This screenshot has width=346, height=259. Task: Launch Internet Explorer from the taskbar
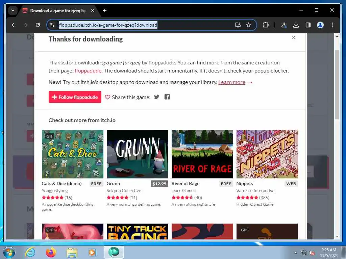(x=30, y=252)
